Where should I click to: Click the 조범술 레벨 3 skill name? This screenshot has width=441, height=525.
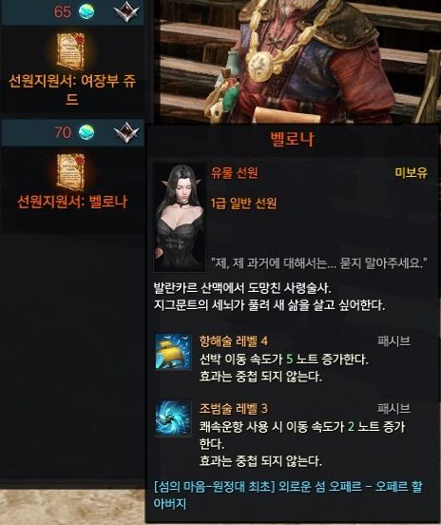click(234, 408)
